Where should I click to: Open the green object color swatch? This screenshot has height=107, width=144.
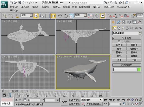[x=139, y=70]
